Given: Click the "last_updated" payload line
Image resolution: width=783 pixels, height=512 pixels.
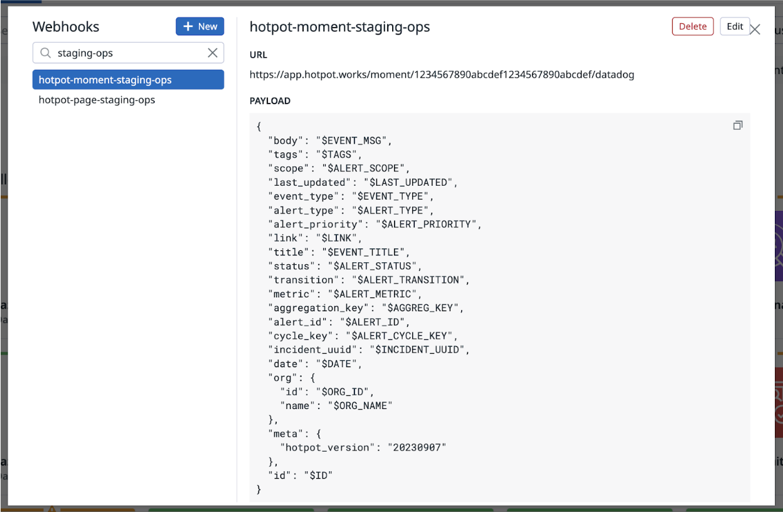Looking at the screenshot, I should click(363, 182).
